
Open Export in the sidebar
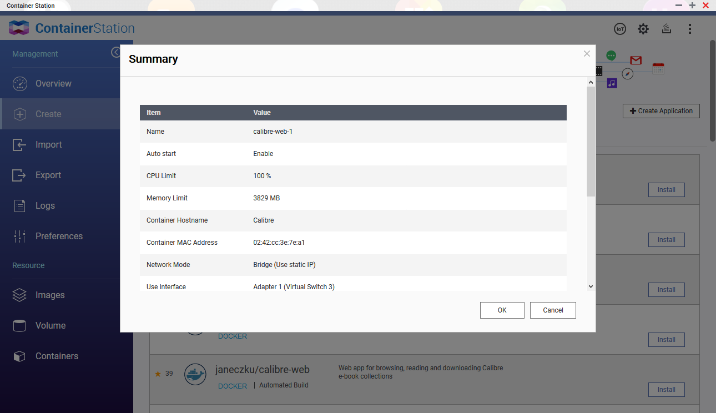click(48, 175)
